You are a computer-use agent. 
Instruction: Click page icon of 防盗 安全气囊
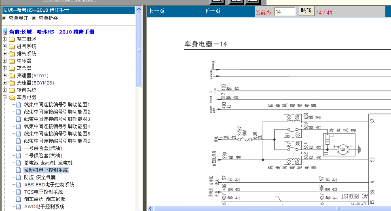coord(19,177)
